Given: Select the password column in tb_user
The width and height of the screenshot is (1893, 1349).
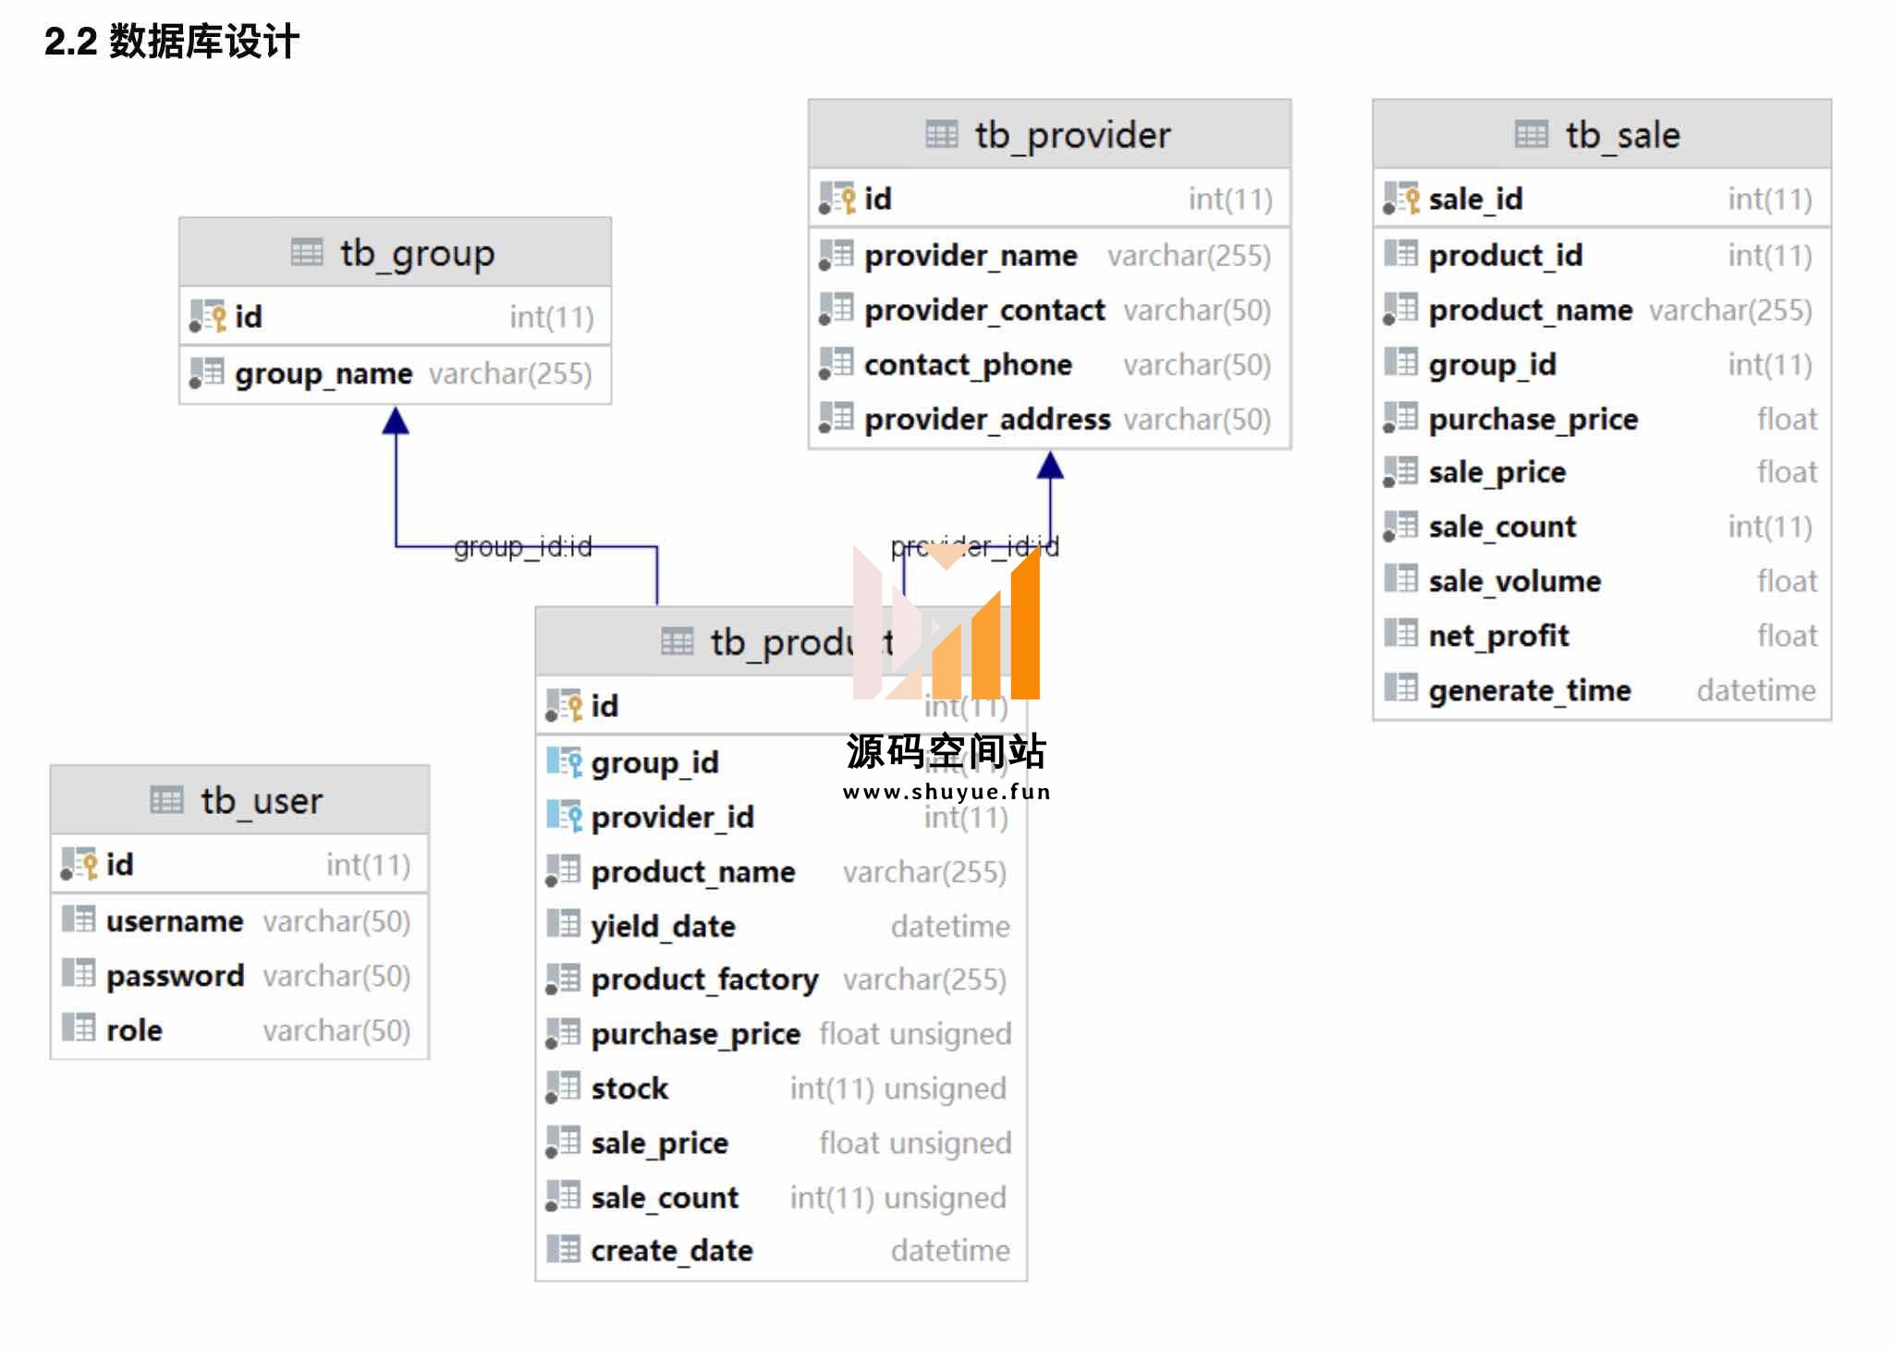Looking at the screenshot, I should click(x=239, y=976).
